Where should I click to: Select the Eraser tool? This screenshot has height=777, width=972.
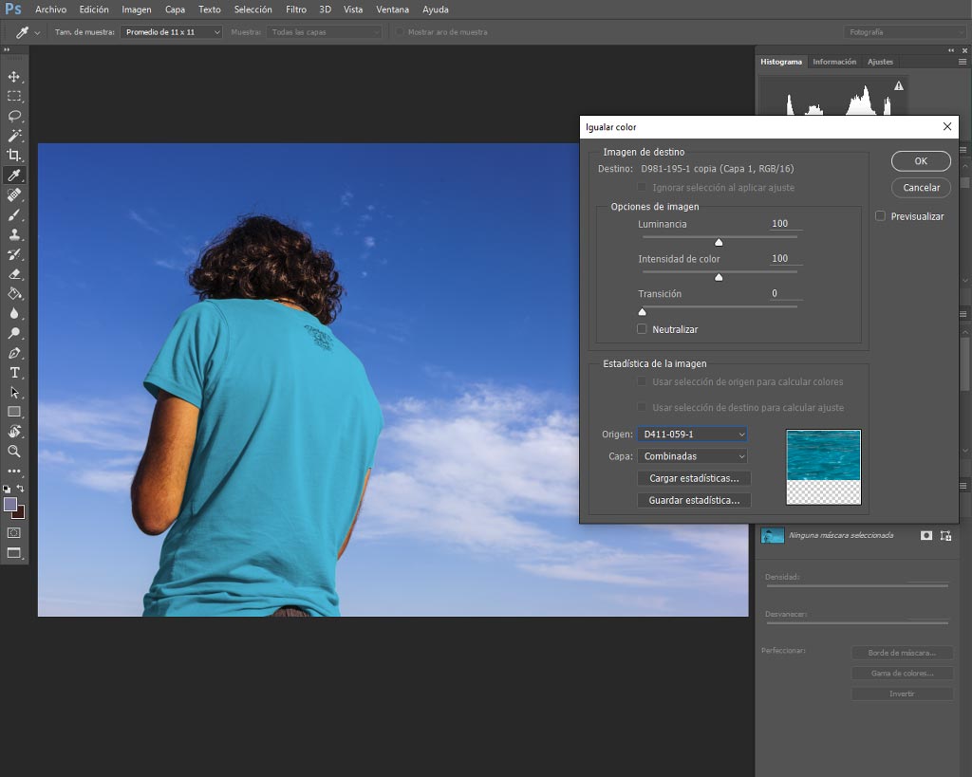13,274
